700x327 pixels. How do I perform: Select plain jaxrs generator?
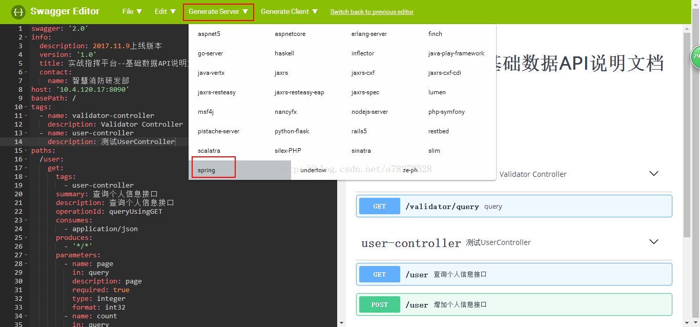pos(281,73)
